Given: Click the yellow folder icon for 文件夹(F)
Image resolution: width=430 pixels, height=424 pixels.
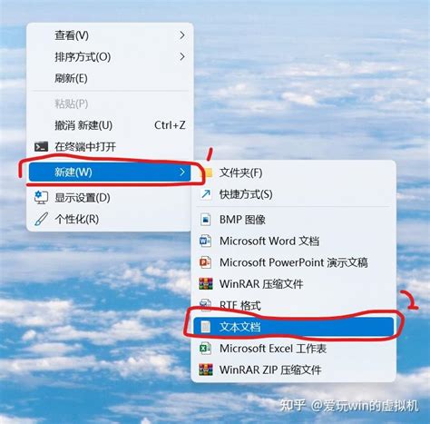Looking at the screenshot, I should click(x=207, y=173).
